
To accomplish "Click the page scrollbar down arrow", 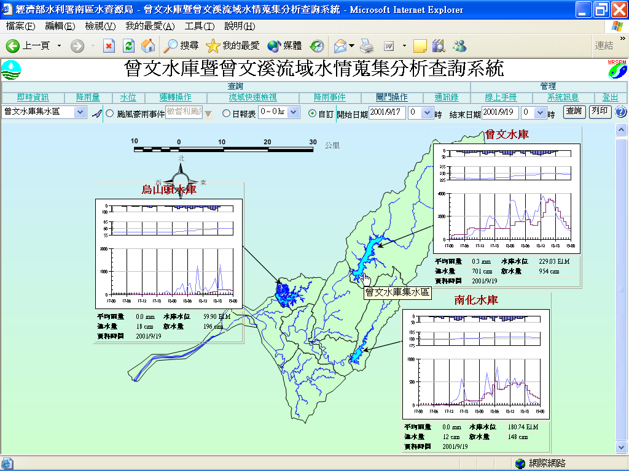I will [621, 447].
